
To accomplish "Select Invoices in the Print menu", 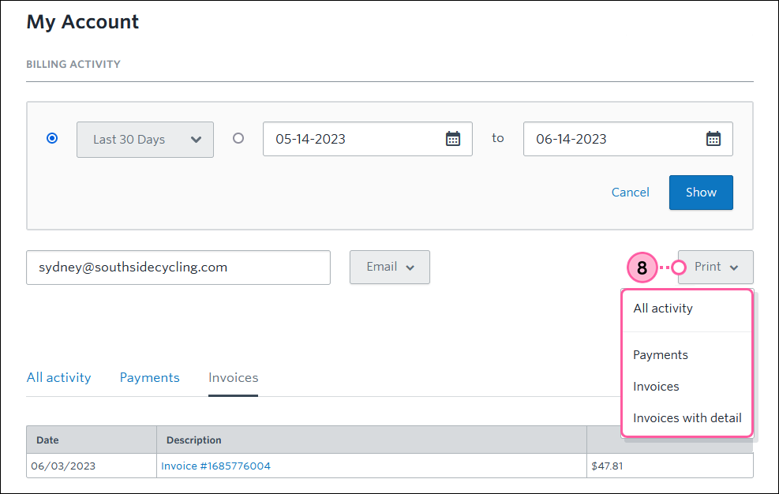I will pos(656,386).
